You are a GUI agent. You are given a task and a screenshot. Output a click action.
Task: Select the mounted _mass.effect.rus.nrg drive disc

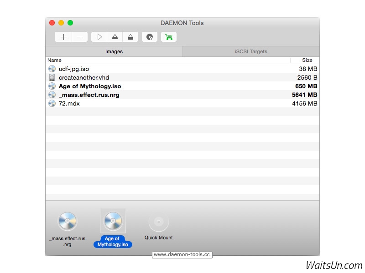point(68,221)
